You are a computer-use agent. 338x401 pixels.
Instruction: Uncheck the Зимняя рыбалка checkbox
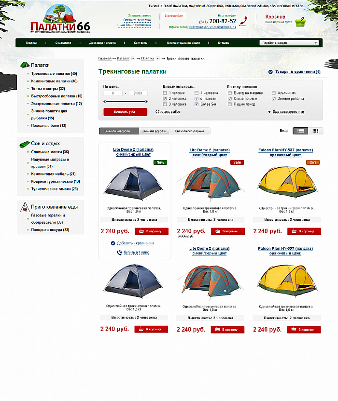click(273, 98)
